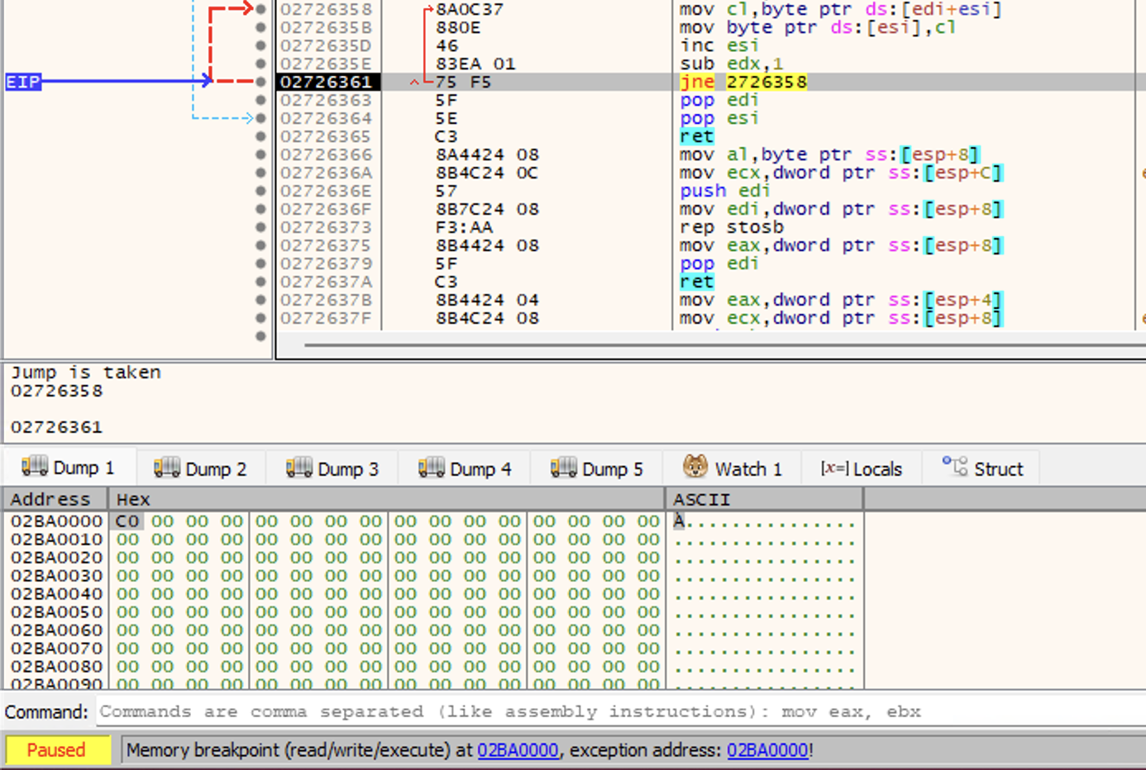Select dump row address 02BA0080
This screenshot has height=770, width=1146.
click(x=56, y=667)
